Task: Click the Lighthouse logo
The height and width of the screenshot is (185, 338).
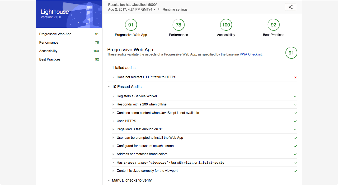Action: [x=54, y=12]
